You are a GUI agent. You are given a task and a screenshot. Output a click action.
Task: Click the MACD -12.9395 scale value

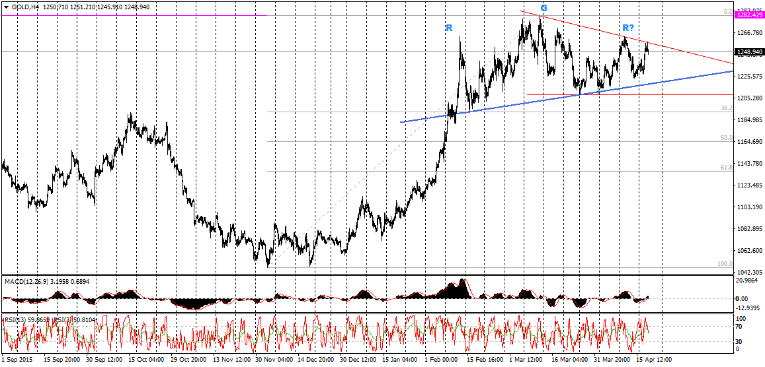coord(748,309)
